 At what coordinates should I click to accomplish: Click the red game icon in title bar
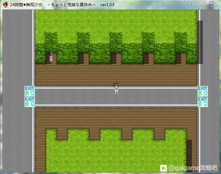pyautogui.click(x=5, y=4)
